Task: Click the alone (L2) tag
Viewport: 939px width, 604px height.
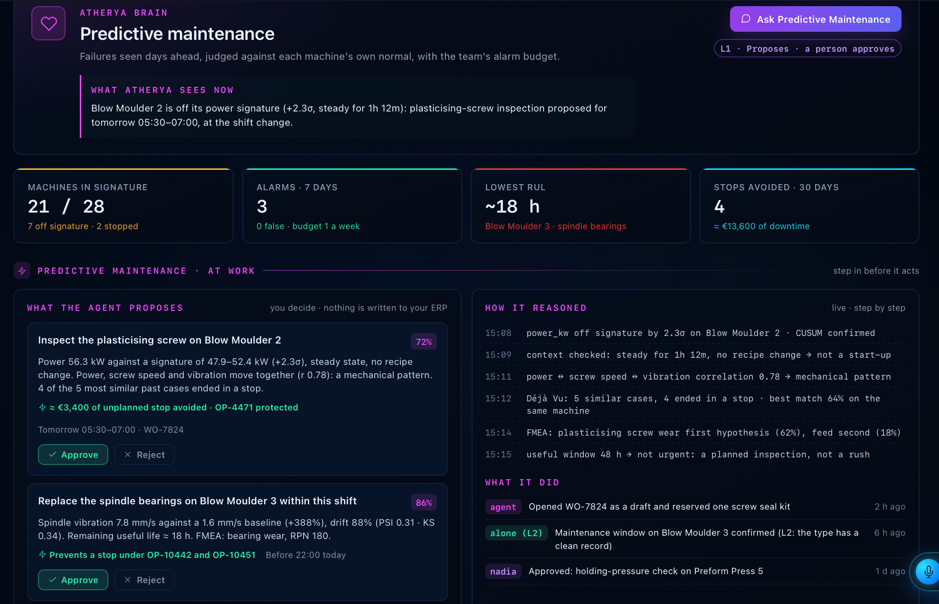Action: tap(516, 533)
